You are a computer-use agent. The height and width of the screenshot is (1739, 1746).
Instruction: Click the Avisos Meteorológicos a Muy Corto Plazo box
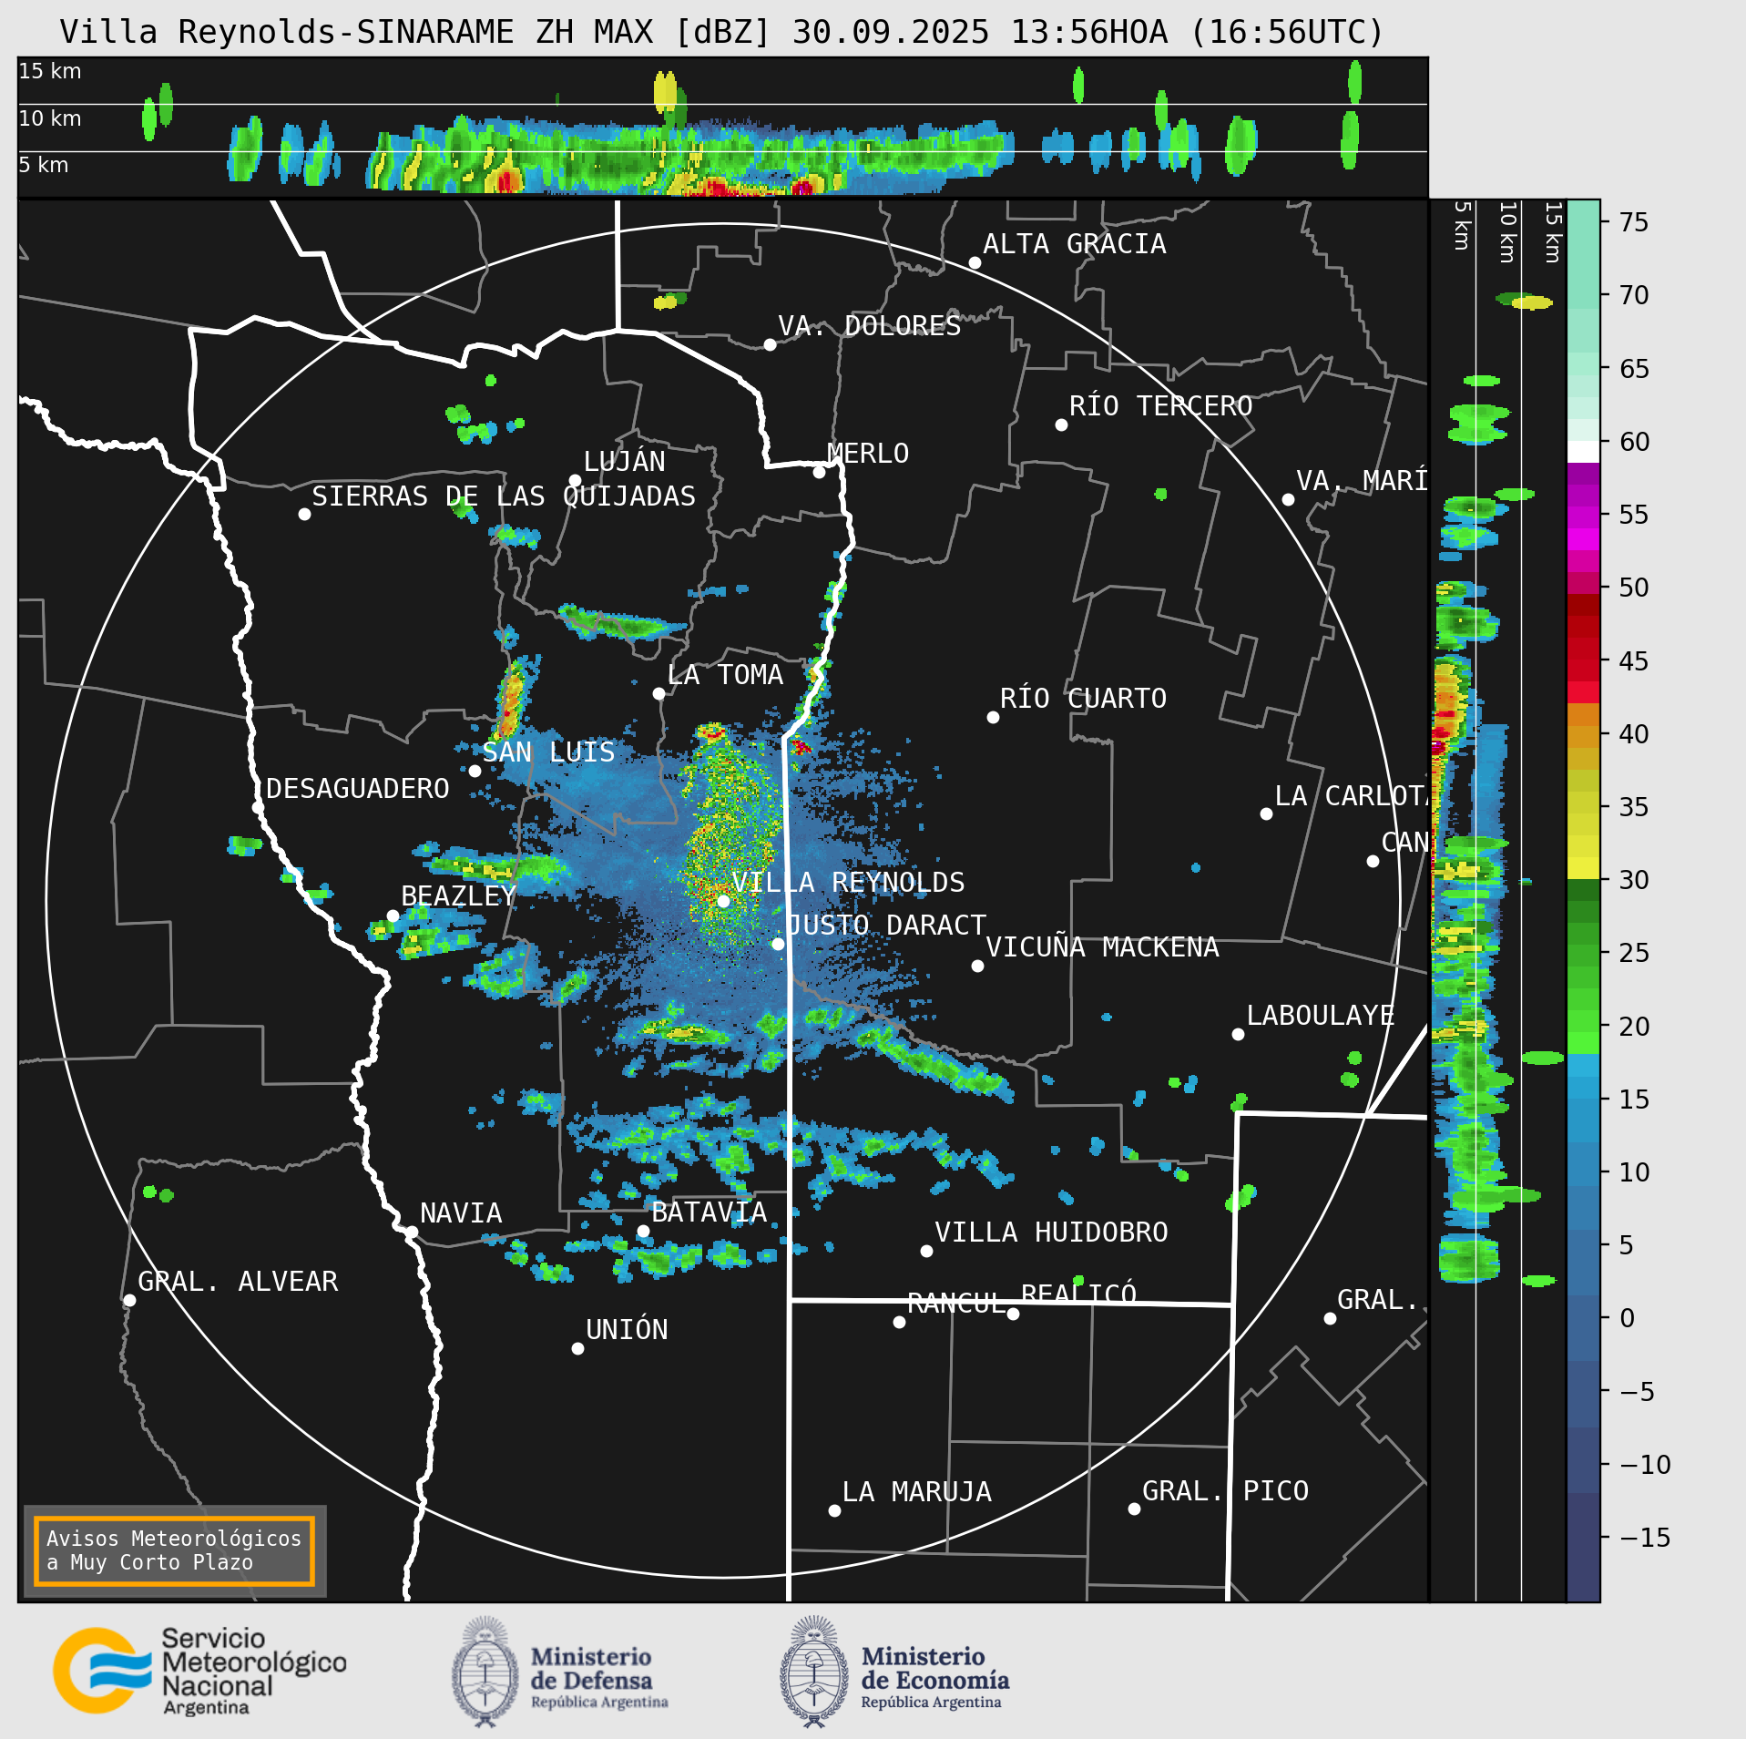coord(174,1550)
